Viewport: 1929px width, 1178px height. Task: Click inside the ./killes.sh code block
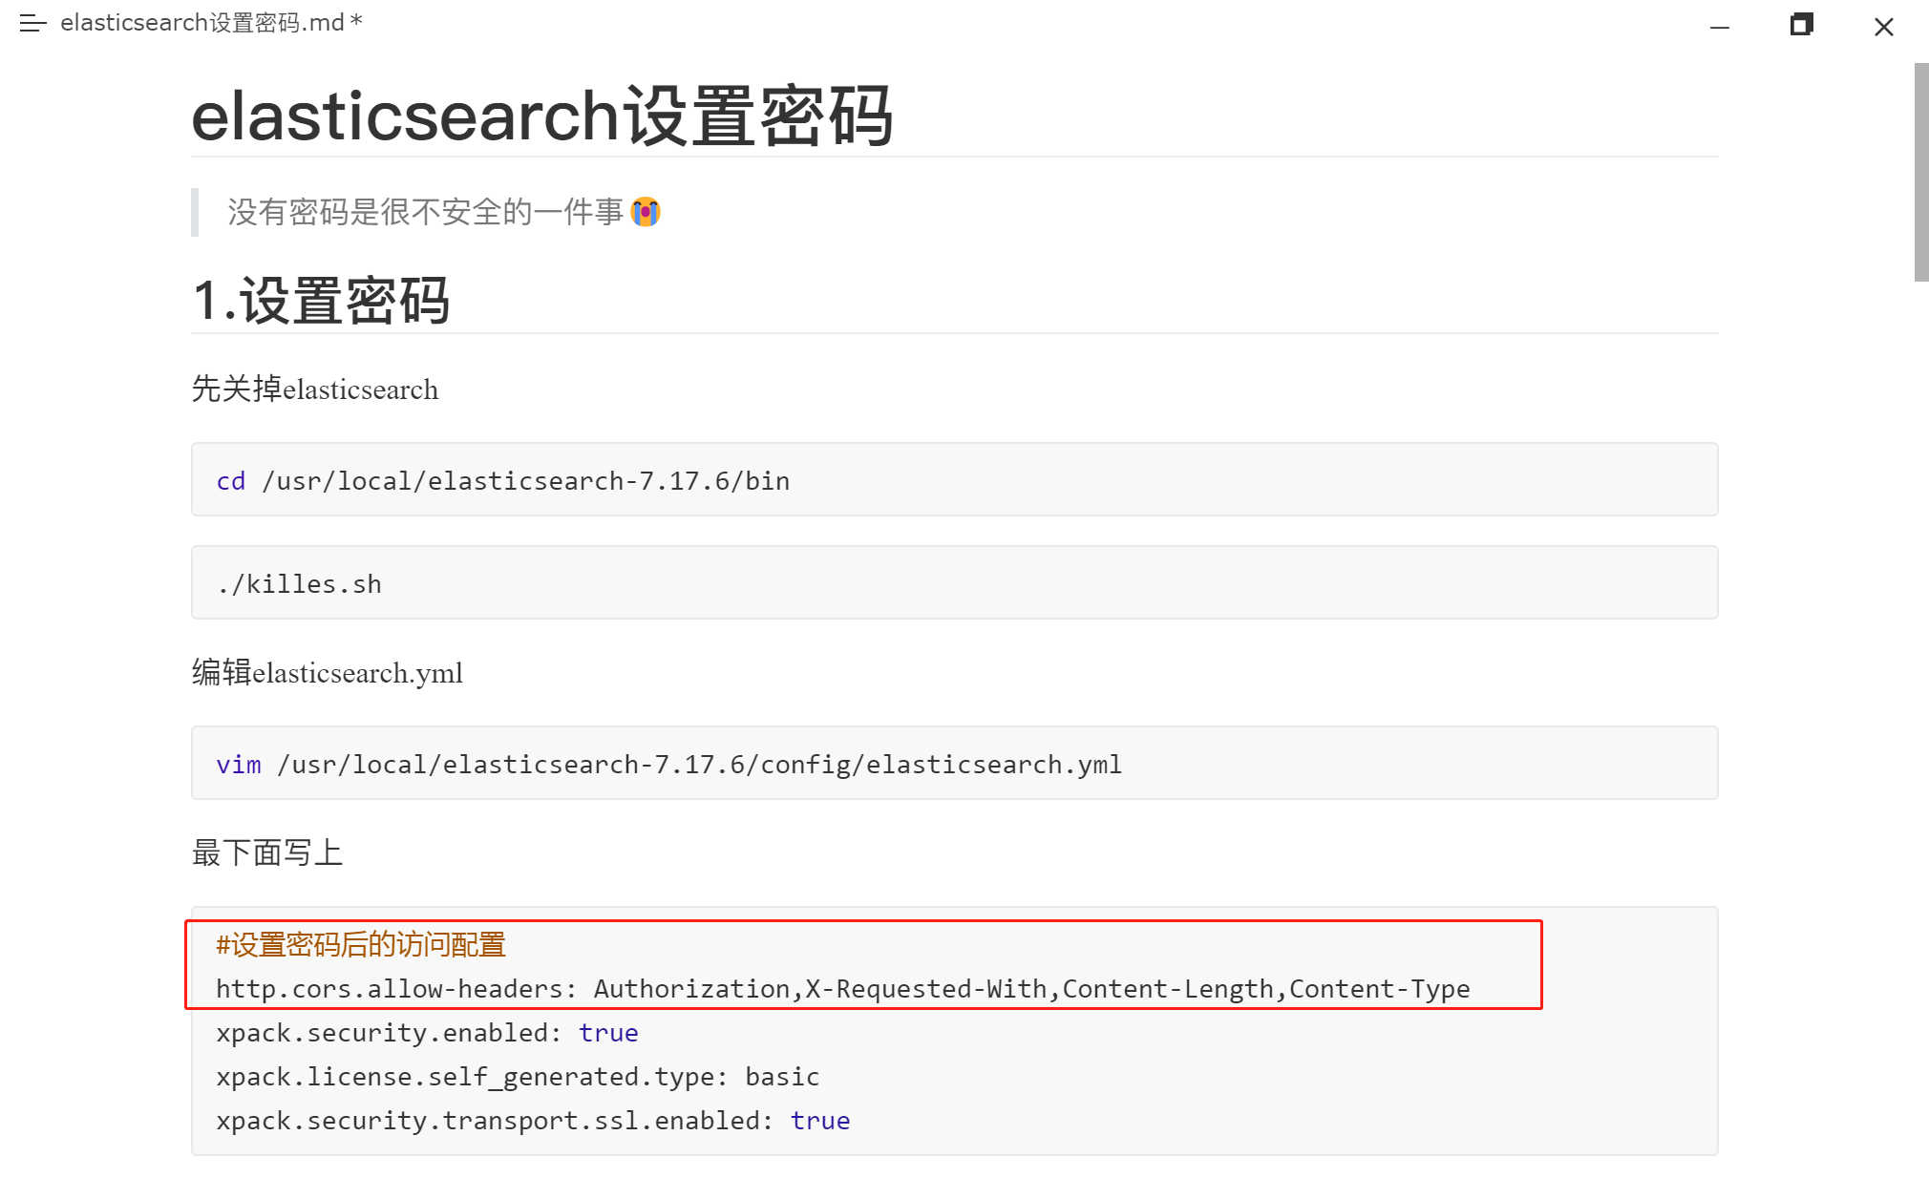click(297, 582)
